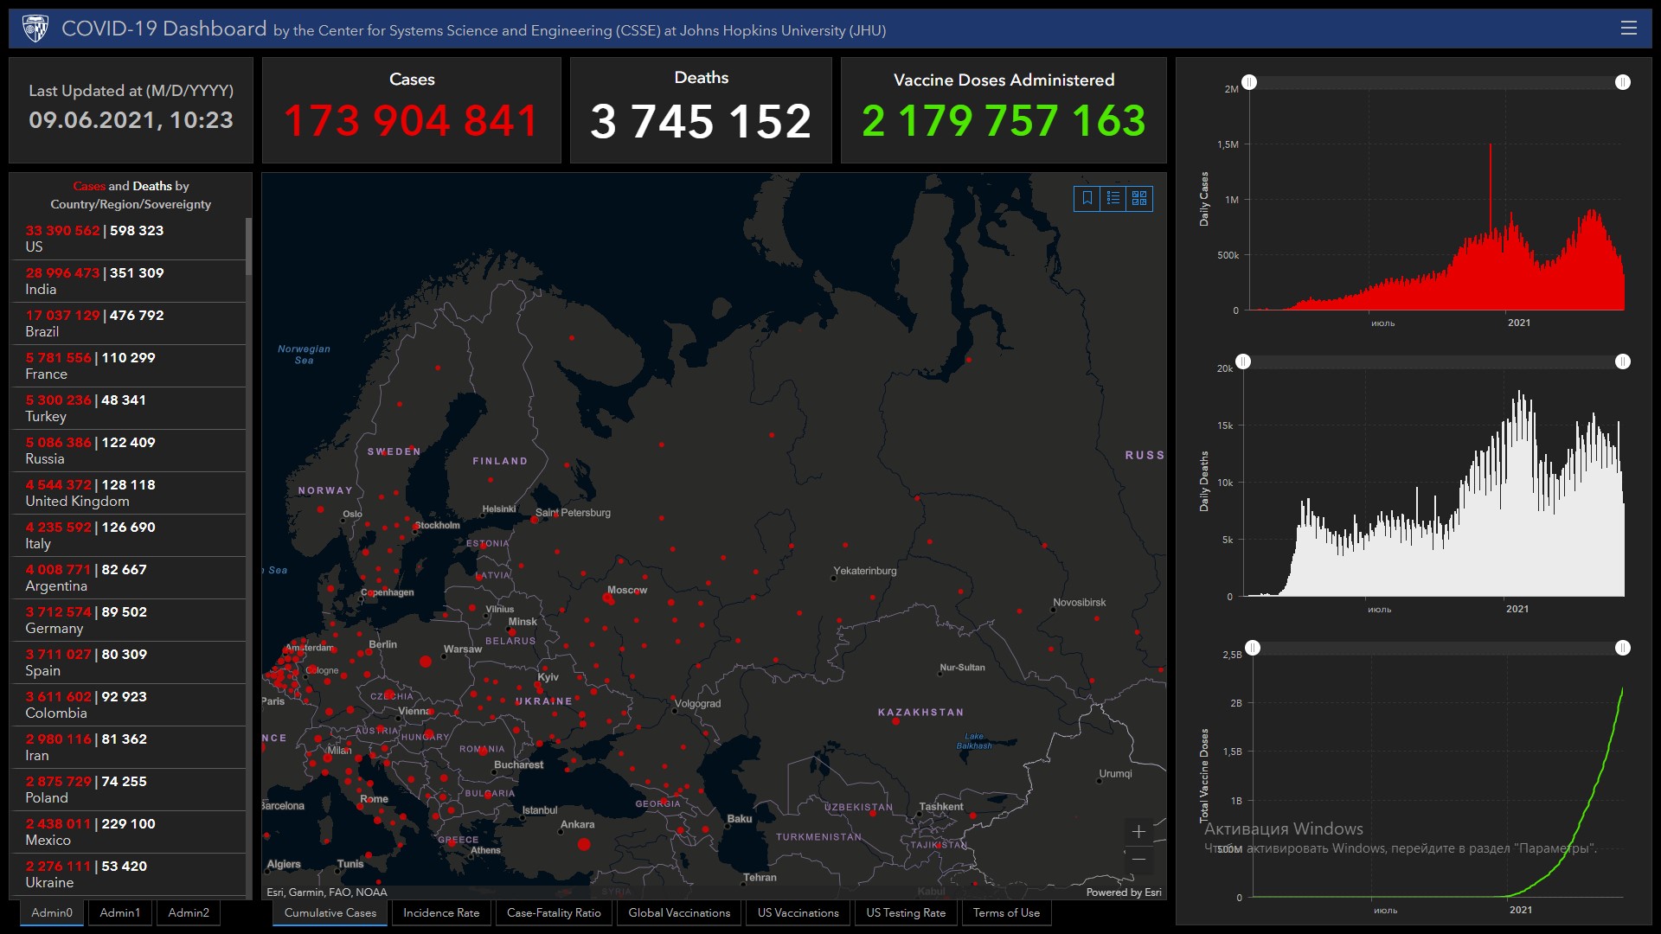Image resolution: width=1661 pixels, height=934 pixels.
Task: Click the left handle of Daily Deaths slider
Action: pyautogui.click(x=1243, y=361)
